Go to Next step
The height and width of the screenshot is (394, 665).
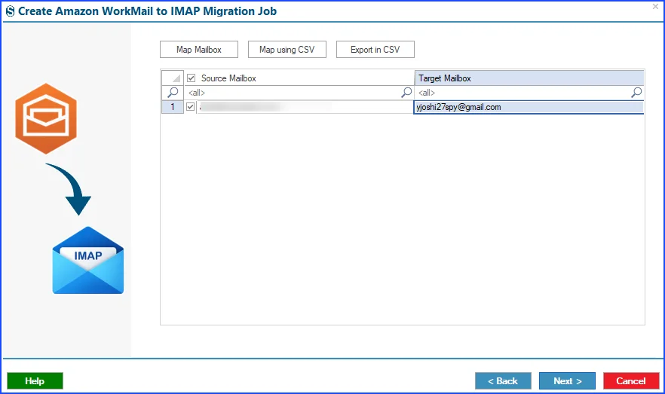point(567,381)
